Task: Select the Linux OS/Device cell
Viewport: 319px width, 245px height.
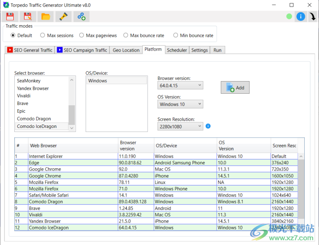Action: click(185, 182)
